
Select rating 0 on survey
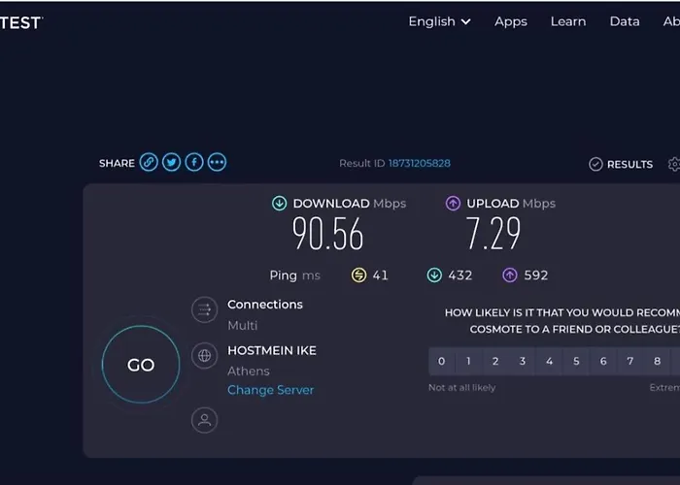click(x=441, y=362)
